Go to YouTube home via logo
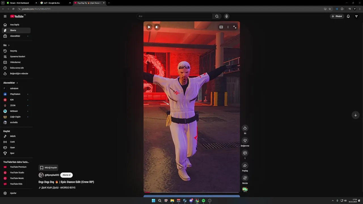Viewport: 363px width, 204px height. pyautogui.click(x=18, y=16)
